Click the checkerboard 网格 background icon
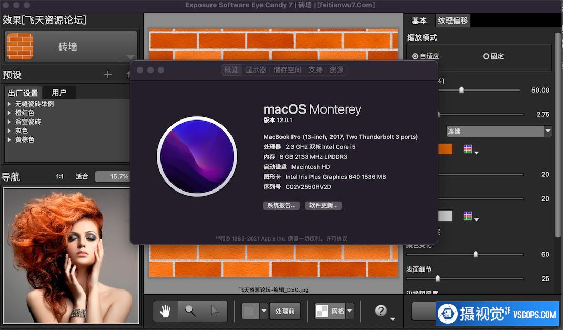Image resolution: width=563 pixels, height=330 pixels. pos(321,311)
